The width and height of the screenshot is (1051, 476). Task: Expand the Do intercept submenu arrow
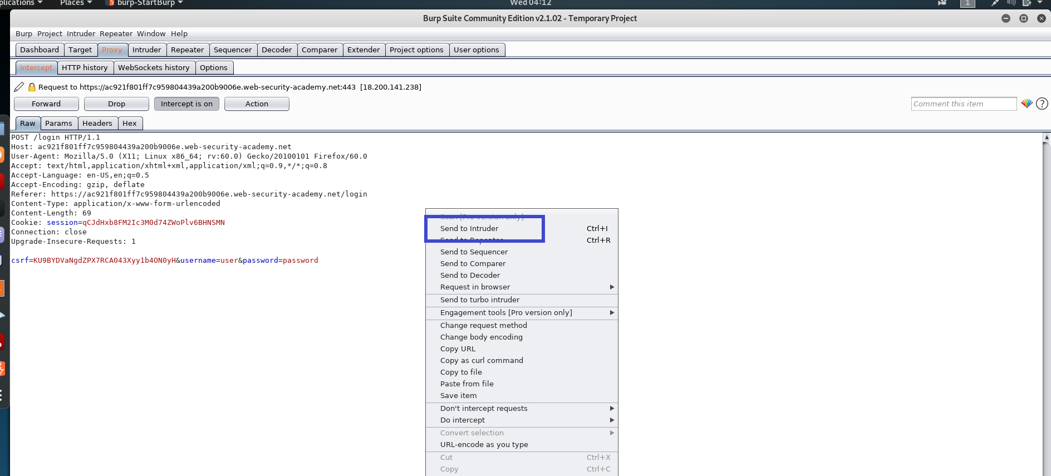click(x=612, y=420)
